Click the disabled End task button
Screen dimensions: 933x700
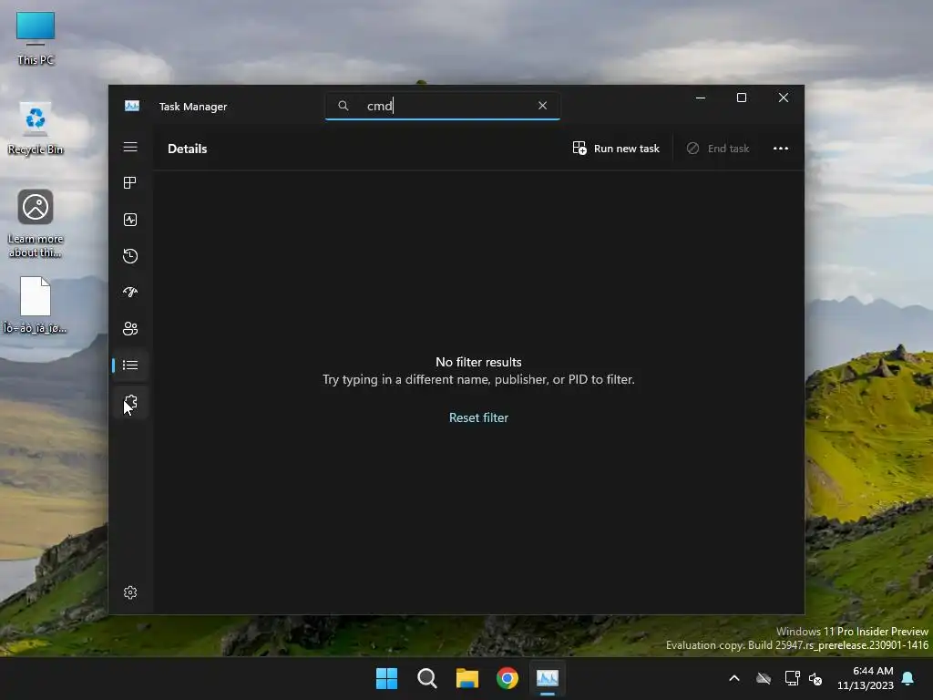pyautogui.click(x=718, y=149)
